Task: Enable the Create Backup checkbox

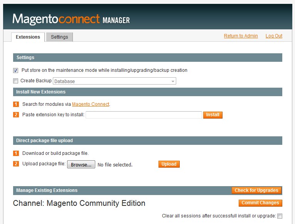Action: click(15, 81)
